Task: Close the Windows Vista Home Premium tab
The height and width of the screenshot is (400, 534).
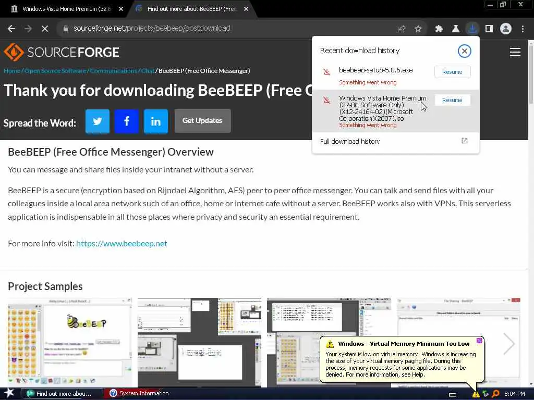Action: 121,9
